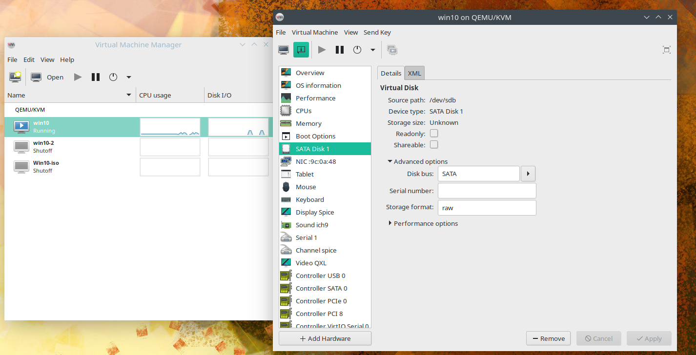Select Video QXL hardware entry
The height and width of the screenshot is (355, 696).
tap(310, 263)
